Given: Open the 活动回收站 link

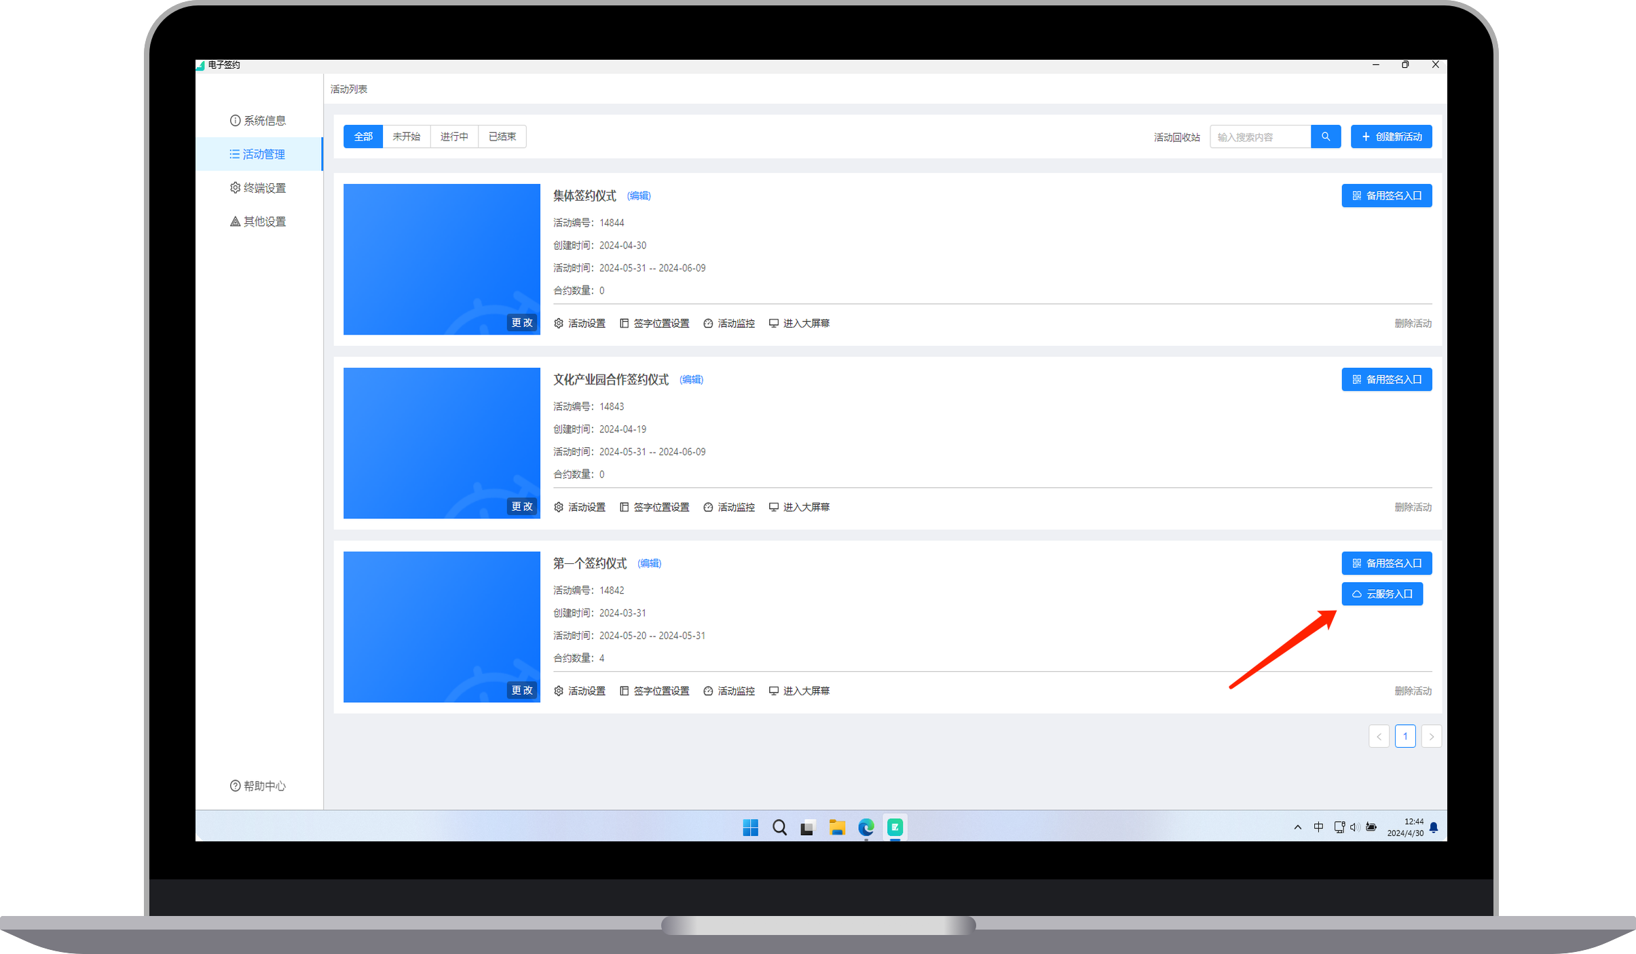Looking at the screenshot, I should tap(1177, 137).
